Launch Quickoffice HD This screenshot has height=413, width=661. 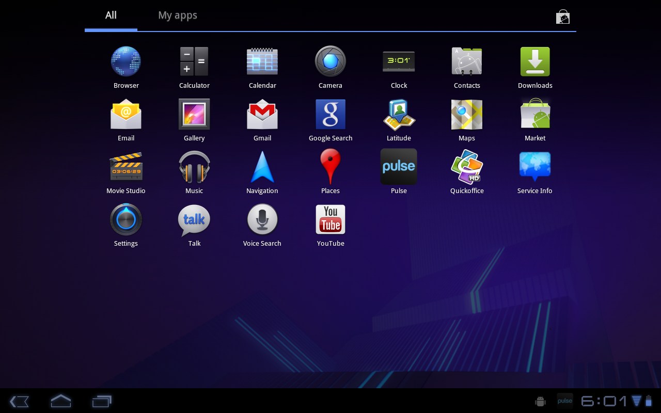467,167
